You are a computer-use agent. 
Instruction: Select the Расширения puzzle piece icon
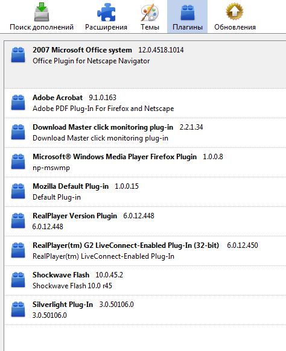(106, 12)
